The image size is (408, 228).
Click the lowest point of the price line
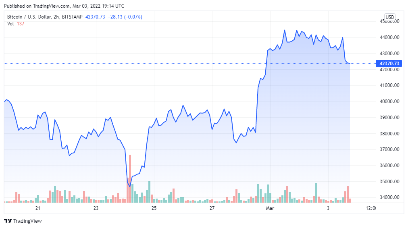click(x=130, y=187)
